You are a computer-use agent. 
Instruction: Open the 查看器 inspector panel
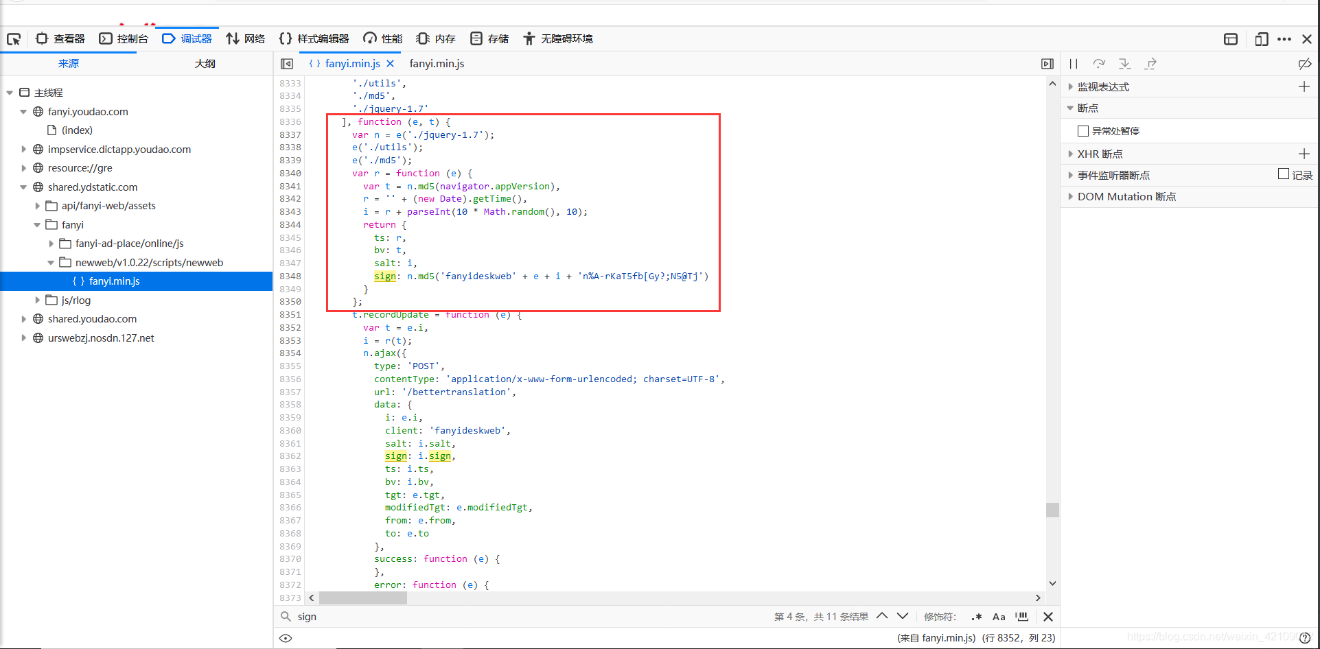pos(60,39)
